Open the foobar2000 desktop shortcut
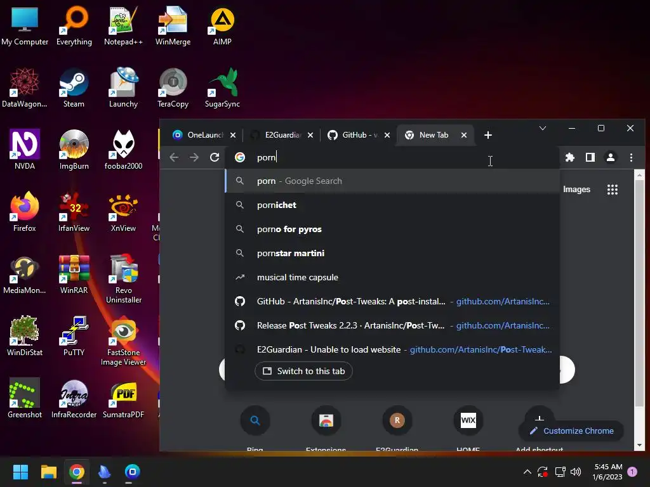650x487 pixels. point(123,150)
